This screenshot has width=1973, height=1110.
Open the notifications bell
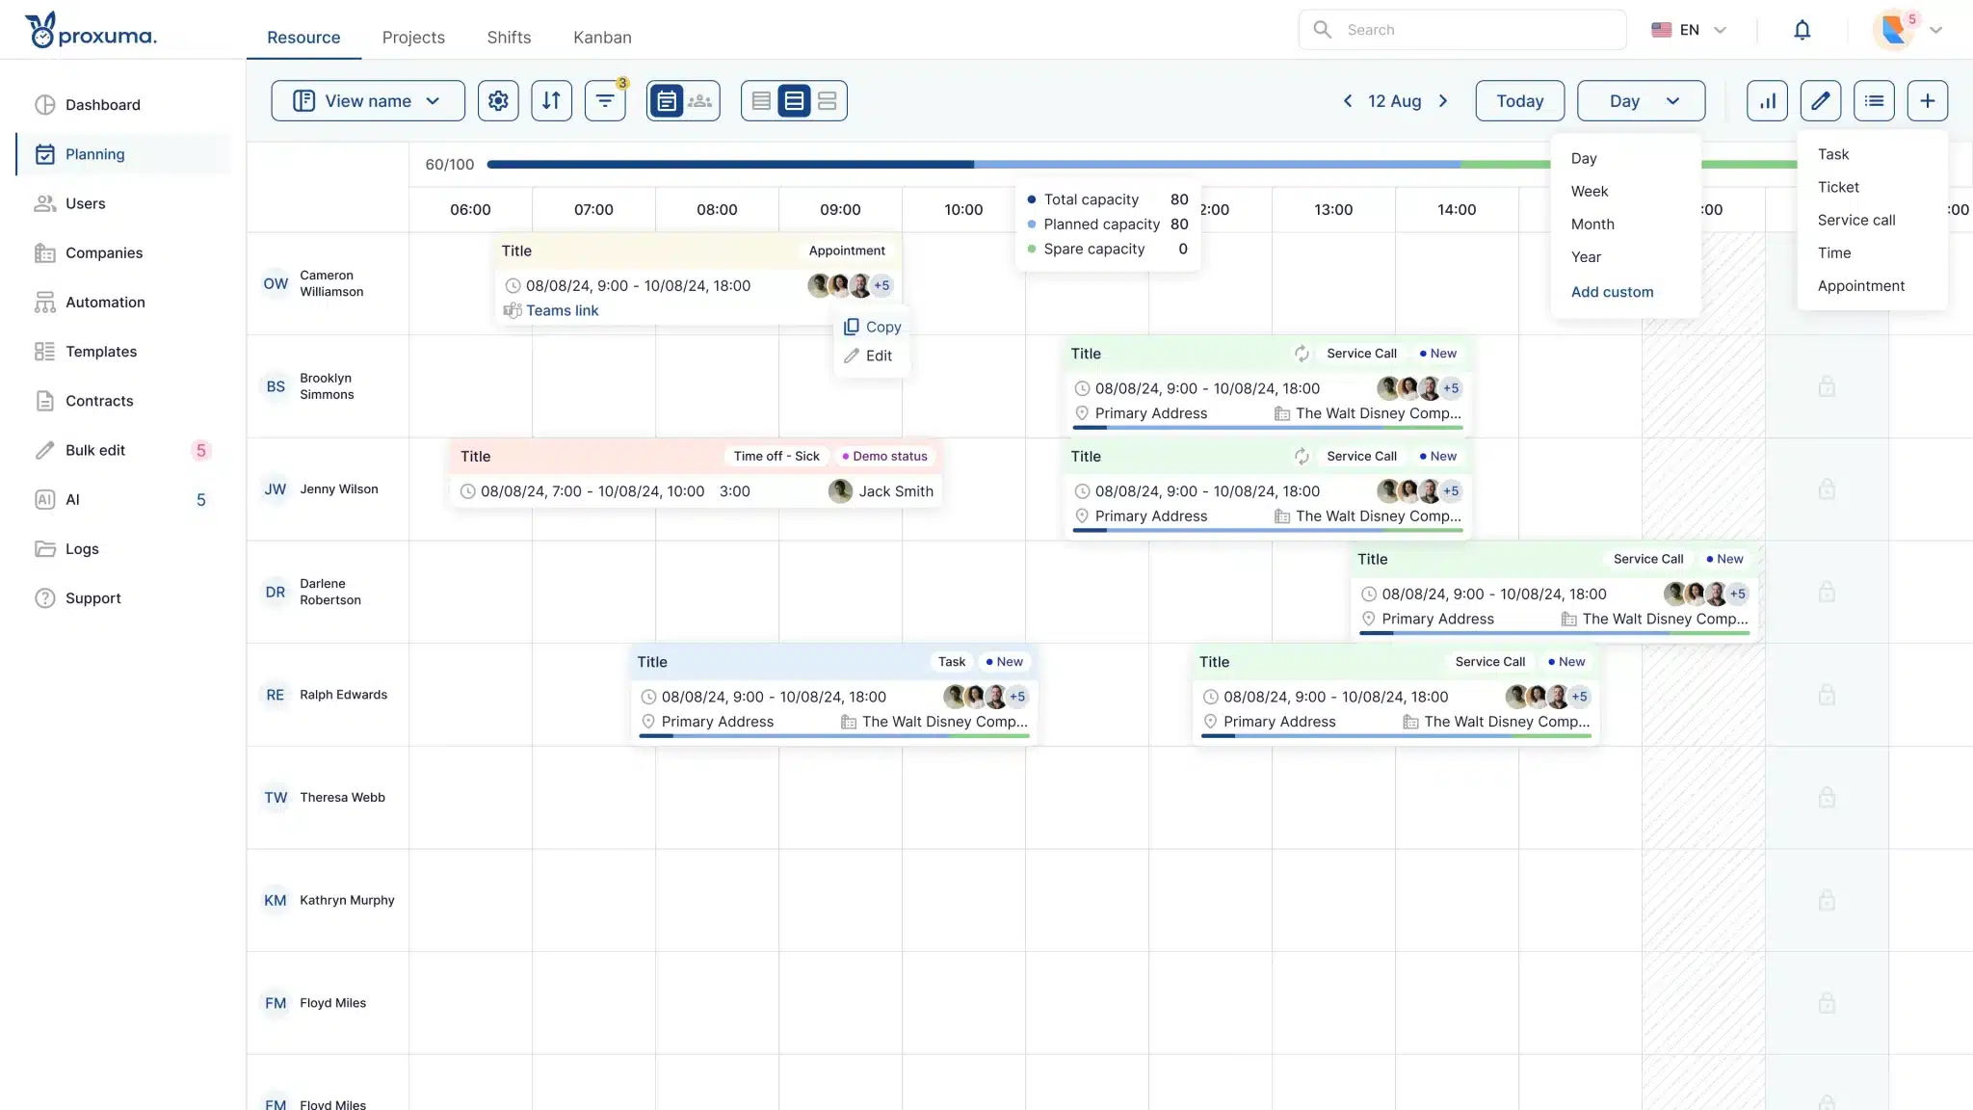tap(1802, 30)
